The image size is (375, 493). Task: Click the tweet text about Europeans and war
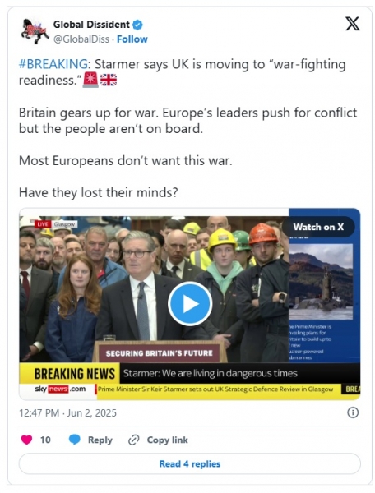click(126, 161)
